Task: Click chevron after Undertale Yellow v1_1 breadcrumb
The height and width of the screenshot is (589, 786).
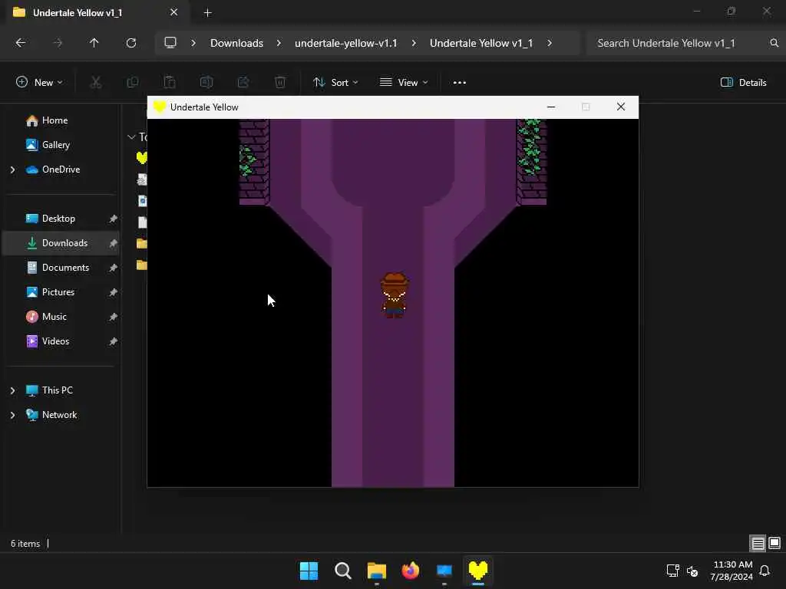Action: pyautogui.click(x=550, y=43)
